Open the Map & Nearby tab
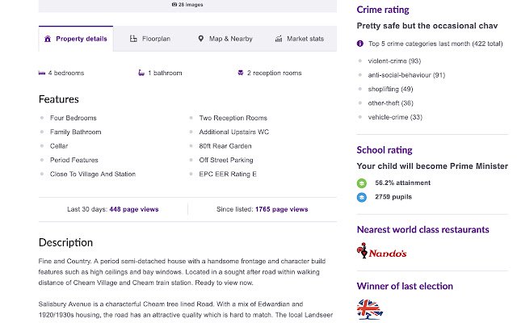 (x=225, y=39)
